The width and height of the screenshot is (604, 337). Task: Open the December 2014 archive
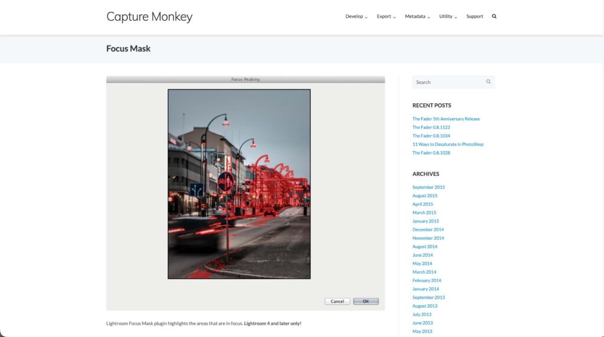coord(428,230)
